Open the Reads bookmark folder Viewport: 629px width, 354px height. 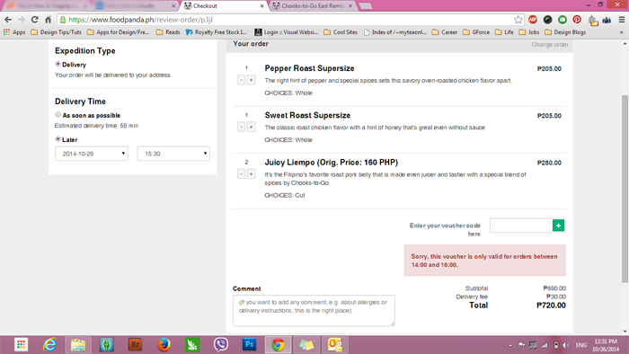(168, 32)
